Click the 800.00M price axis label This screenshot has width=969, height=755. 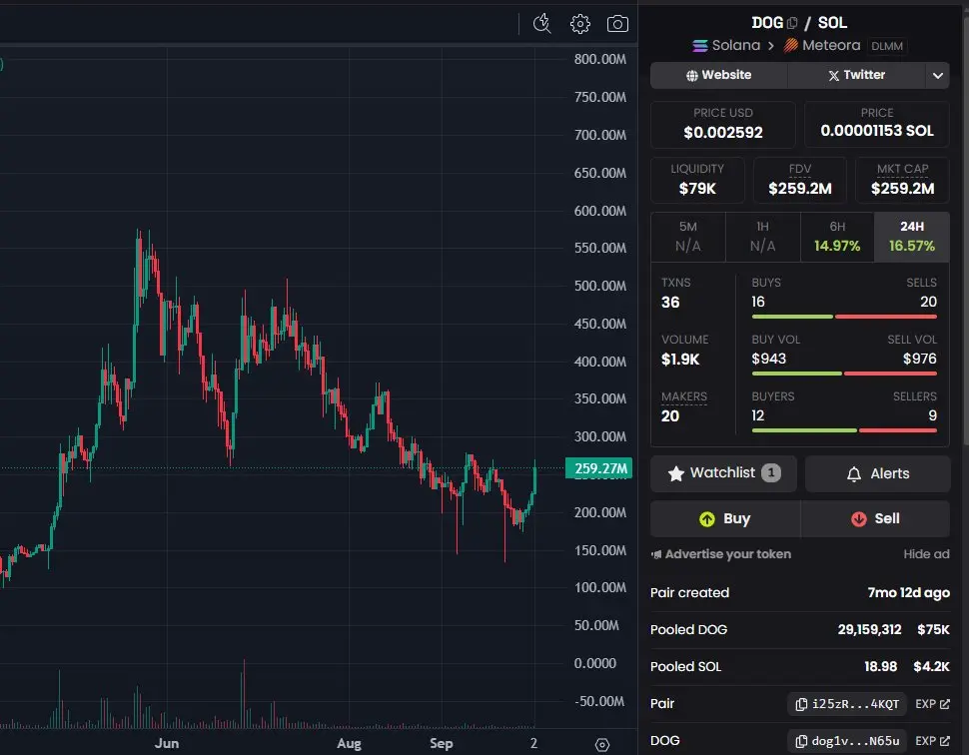point(599,59)
